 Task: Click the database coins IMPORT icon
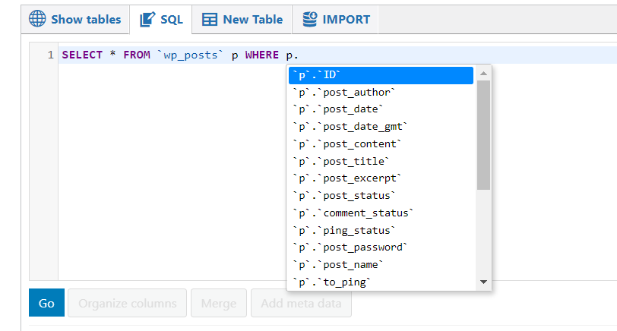point(310,19)
